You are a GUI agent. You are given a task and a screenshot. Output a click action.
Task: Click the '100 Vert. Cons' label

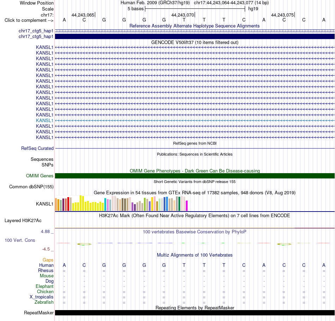click(x=20, y=240)
